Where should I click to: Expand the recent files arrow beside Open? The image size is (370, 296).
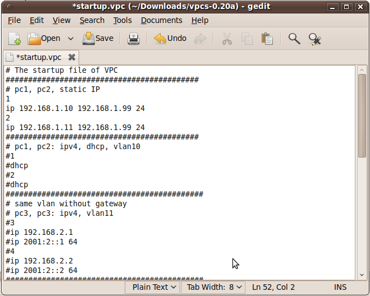[71, 39]
